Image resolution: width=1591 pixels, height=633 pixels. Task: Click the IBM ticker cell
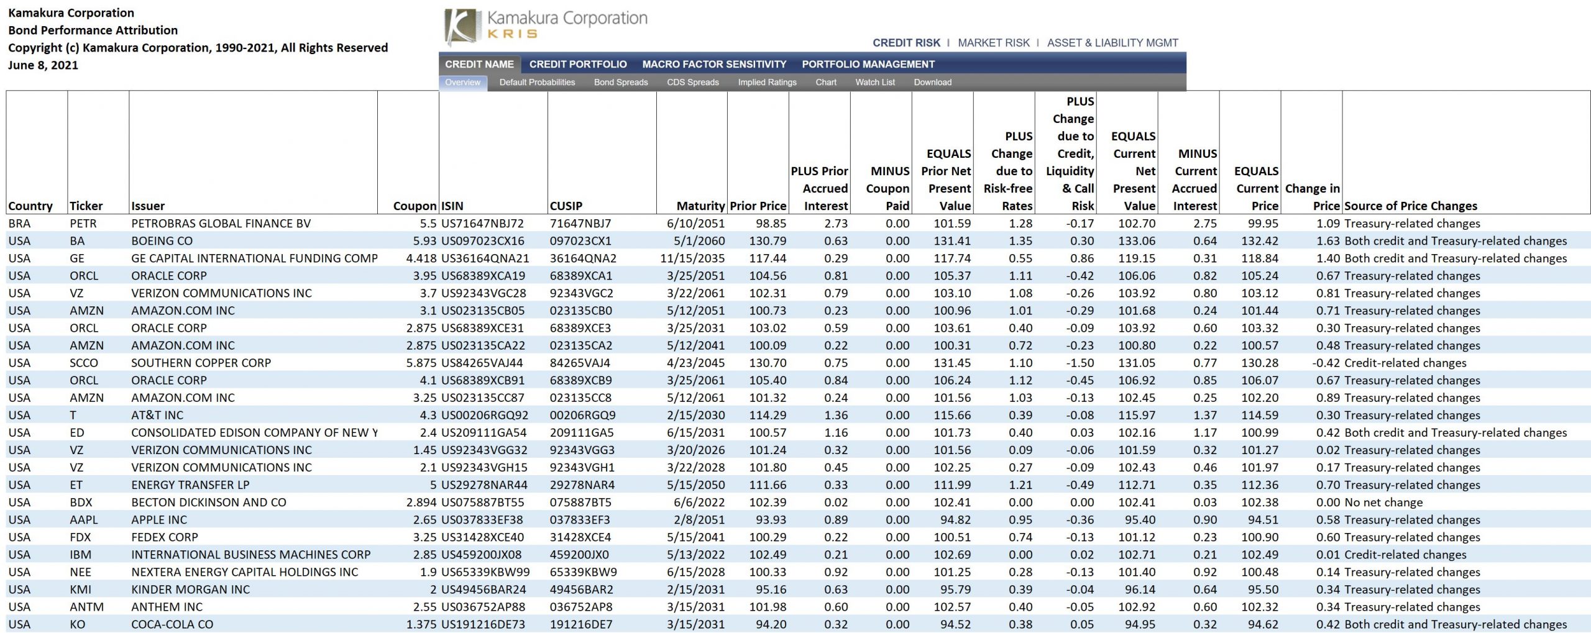(x=80, y=554)
